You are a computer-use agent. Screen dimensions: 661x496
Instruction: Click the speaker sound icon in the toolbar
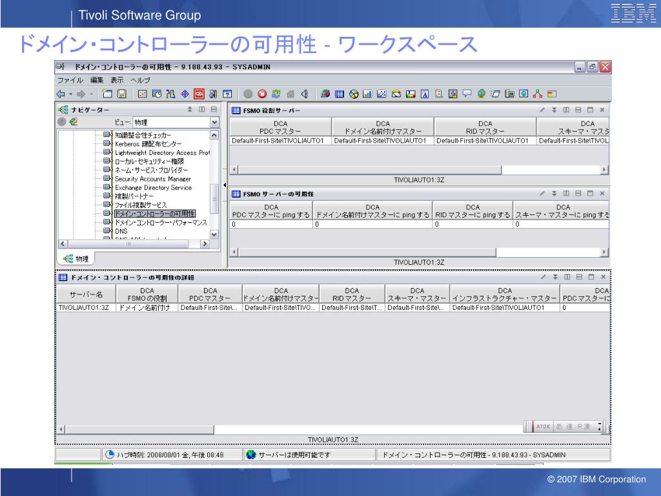(x=305, y=94)
